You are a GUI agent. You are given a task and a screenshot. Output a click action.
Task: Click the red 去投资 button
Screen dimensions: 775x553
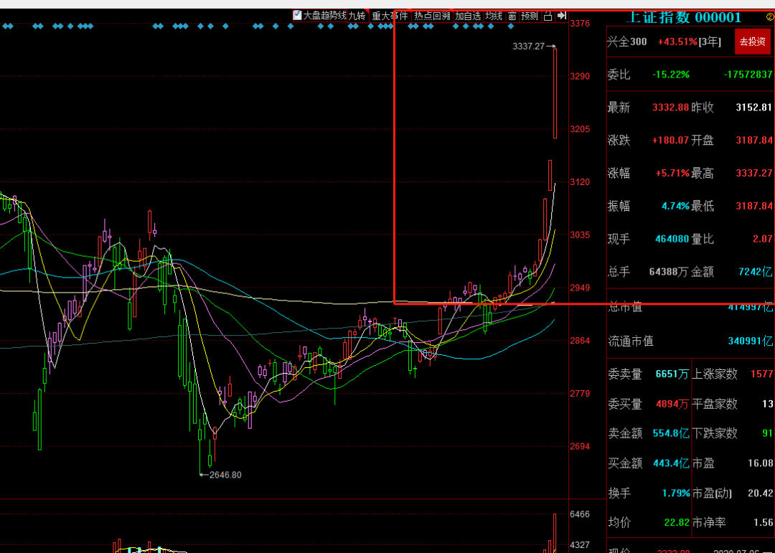pyautogui.click(x=752, y=42)
